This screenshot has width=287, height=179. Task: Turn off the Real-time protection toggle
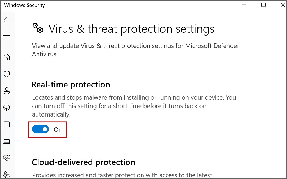coord(40,129)
